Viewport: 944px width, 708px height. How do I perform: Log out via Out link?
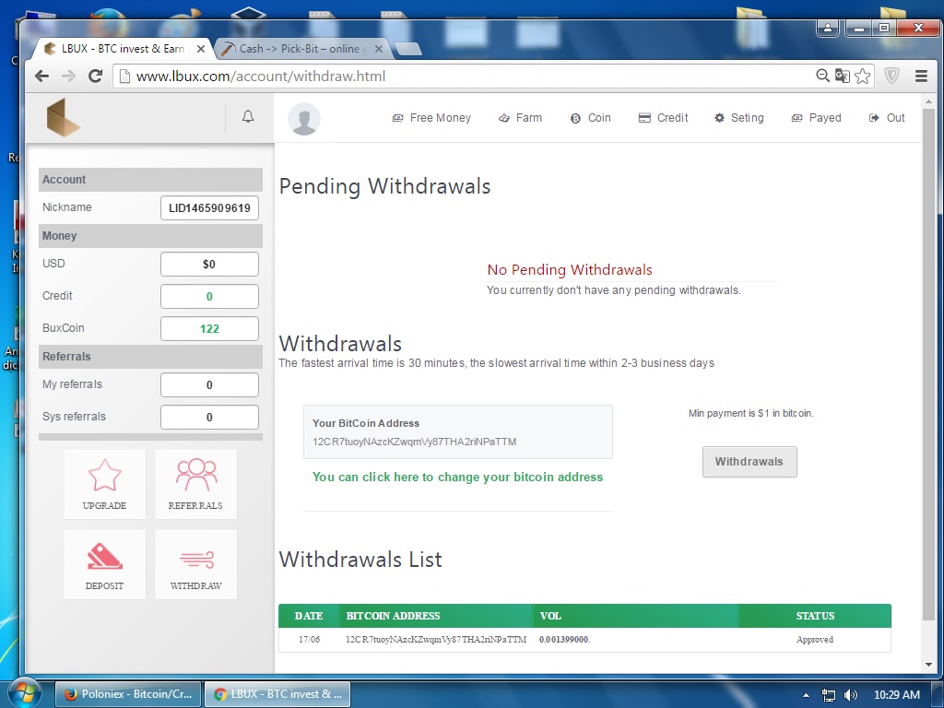tap(888, 118)
